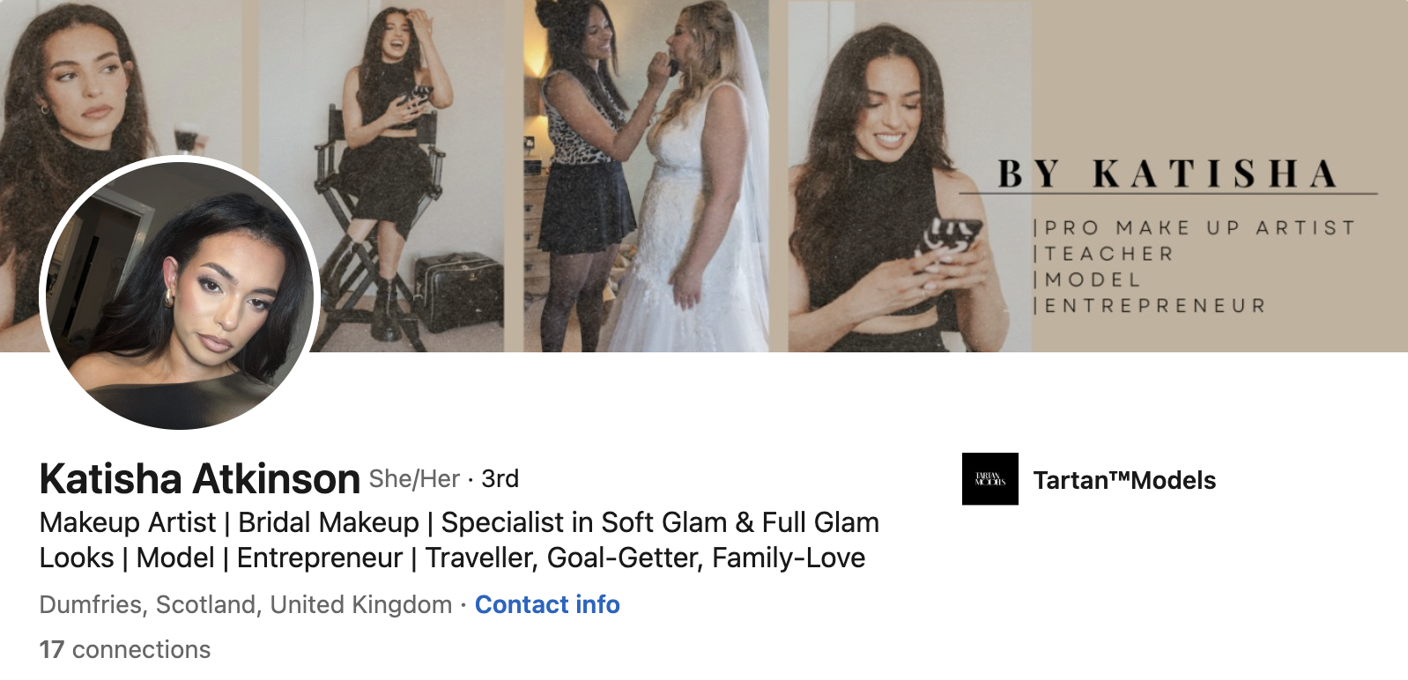
Task: Click the Dumfries, Scotland location text
Action: 246,604
